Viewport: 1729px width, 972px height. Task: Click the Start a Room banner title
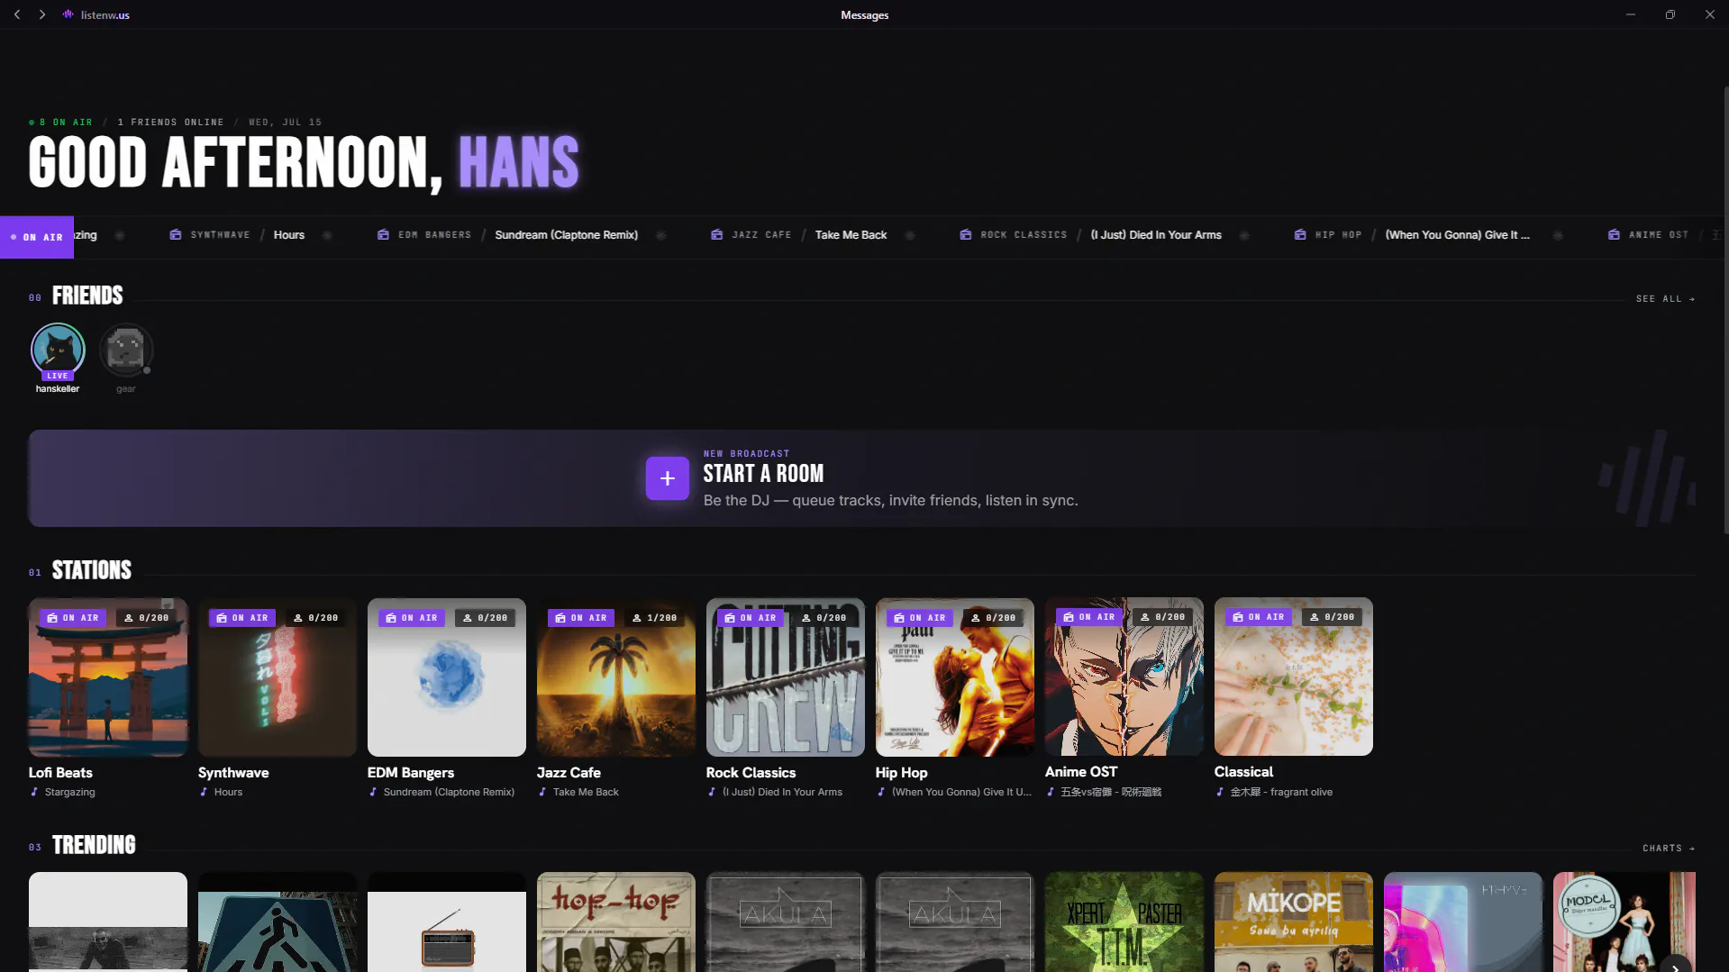[763, 474]
